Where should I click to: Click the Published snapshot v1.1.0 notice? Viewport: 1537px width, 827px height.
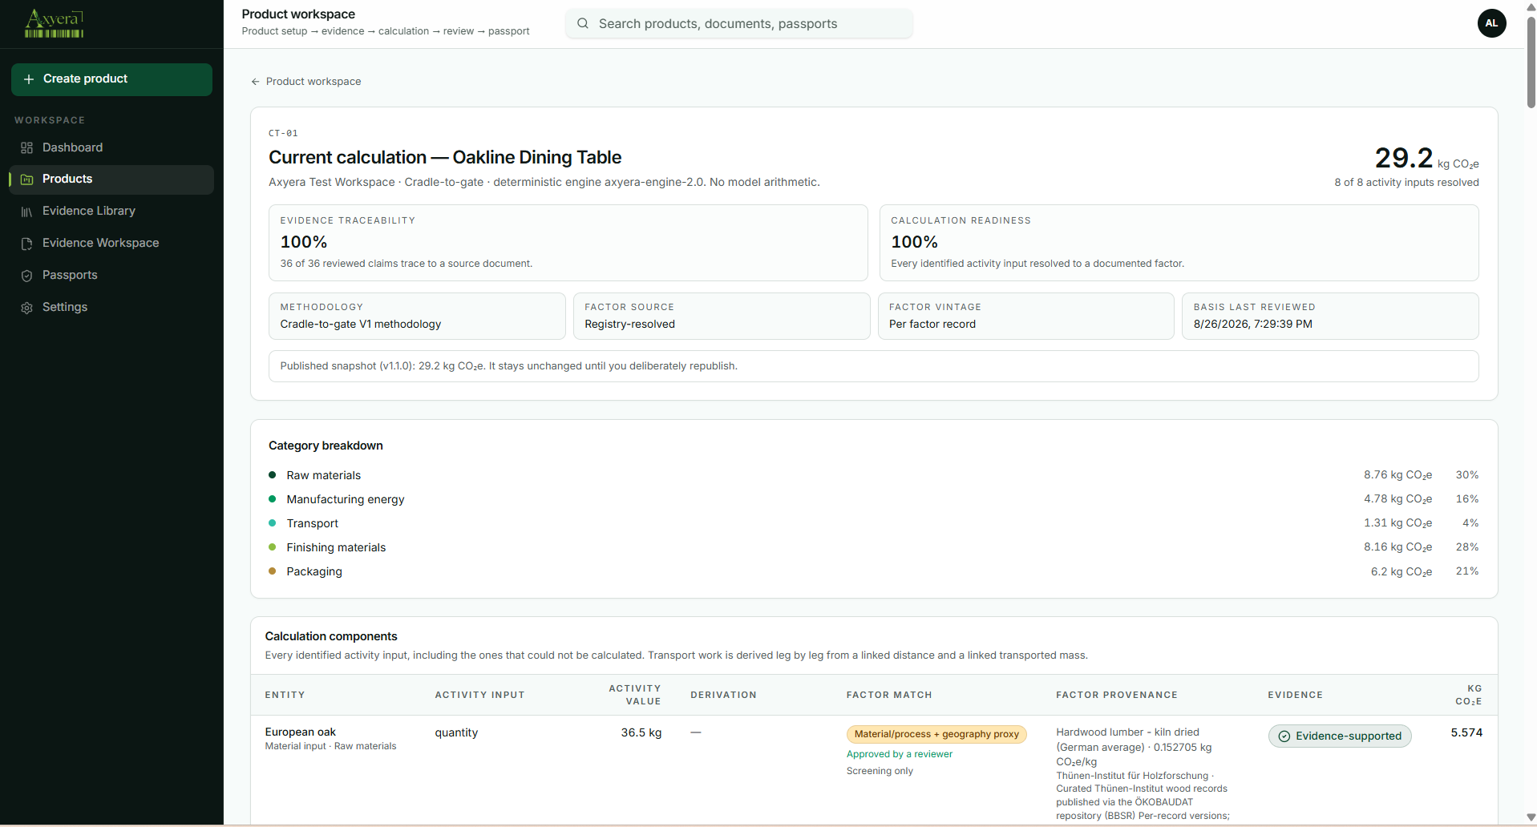tap(874, 366)
